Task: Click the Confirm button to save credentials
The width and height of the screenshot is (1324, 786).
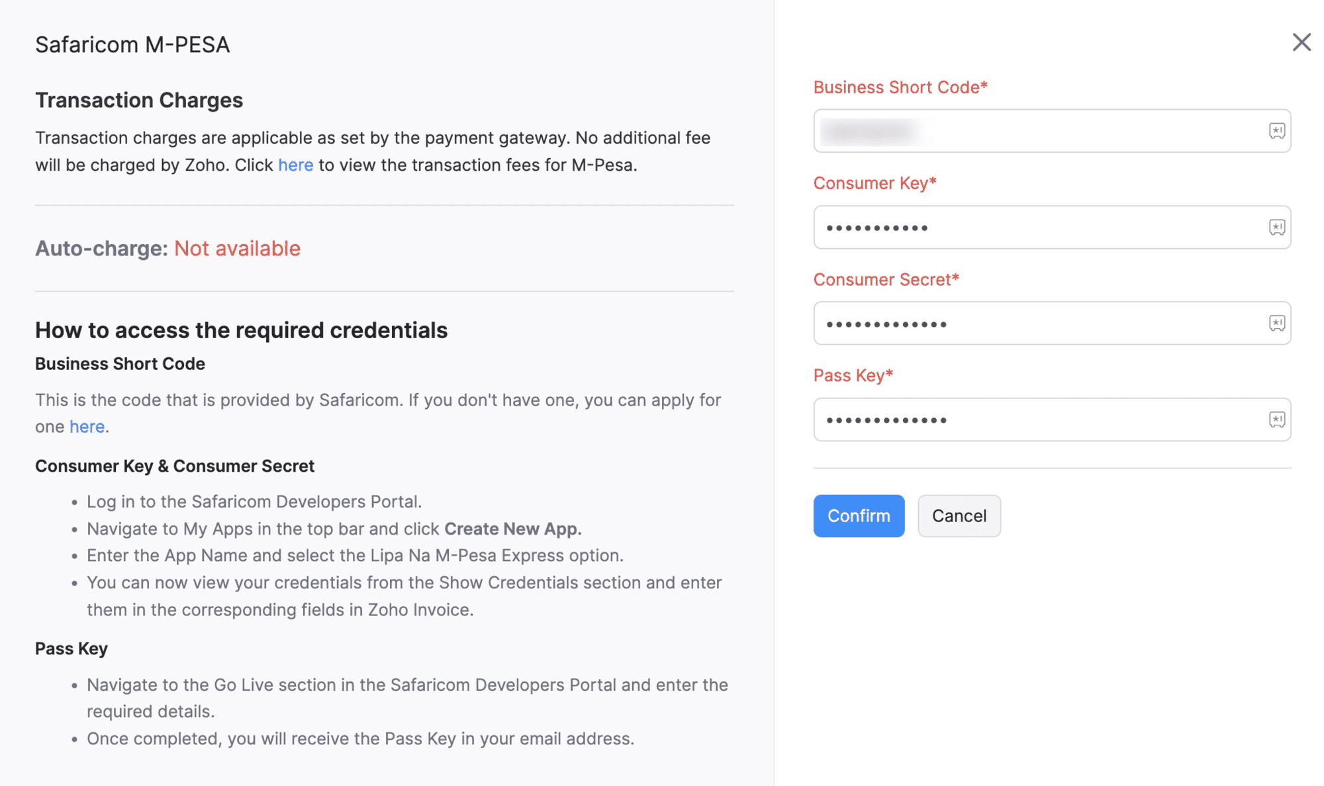Action: 859,515
